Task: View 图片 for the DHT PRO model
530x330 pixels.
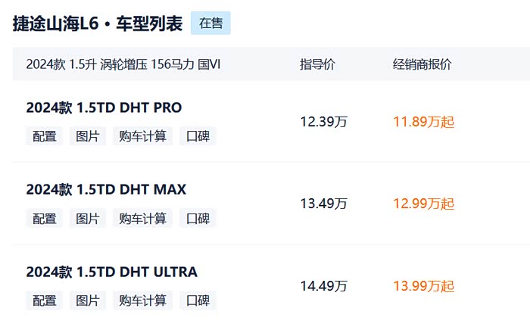Action: pos(88,136)
